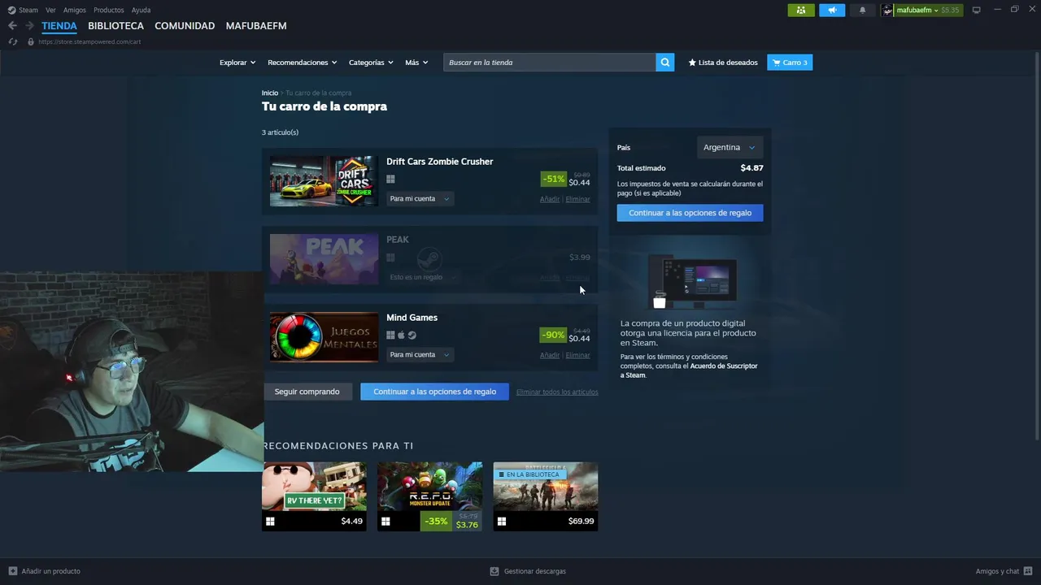Screen dimensions: 1041x585
Task: Switch to the TIENDA tab
Action: pos(59,26)
